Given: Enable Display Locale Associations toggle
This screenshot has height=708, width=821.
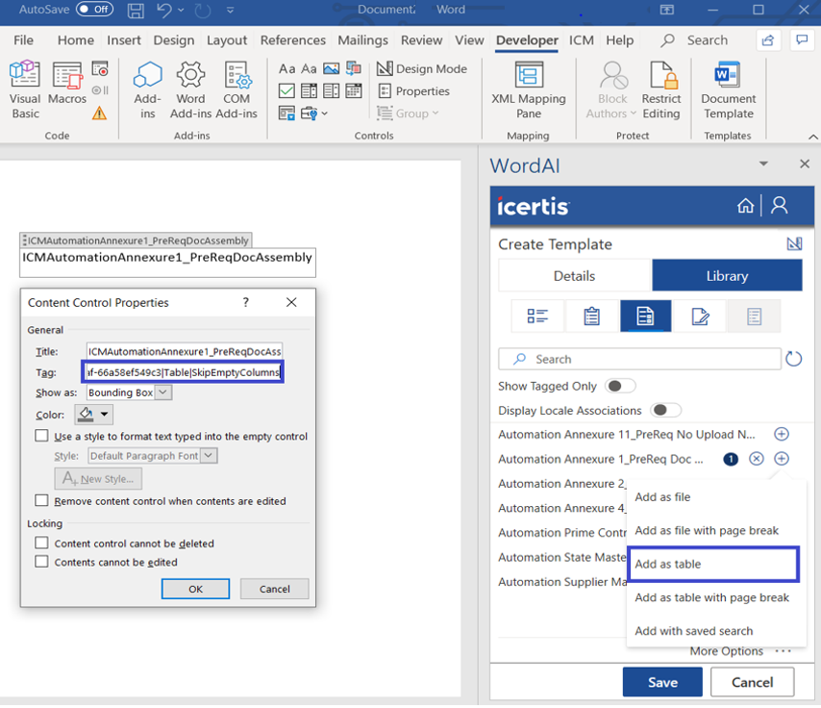Looking at the screenshot, I should pyautogui.click(x=666, y=411).
